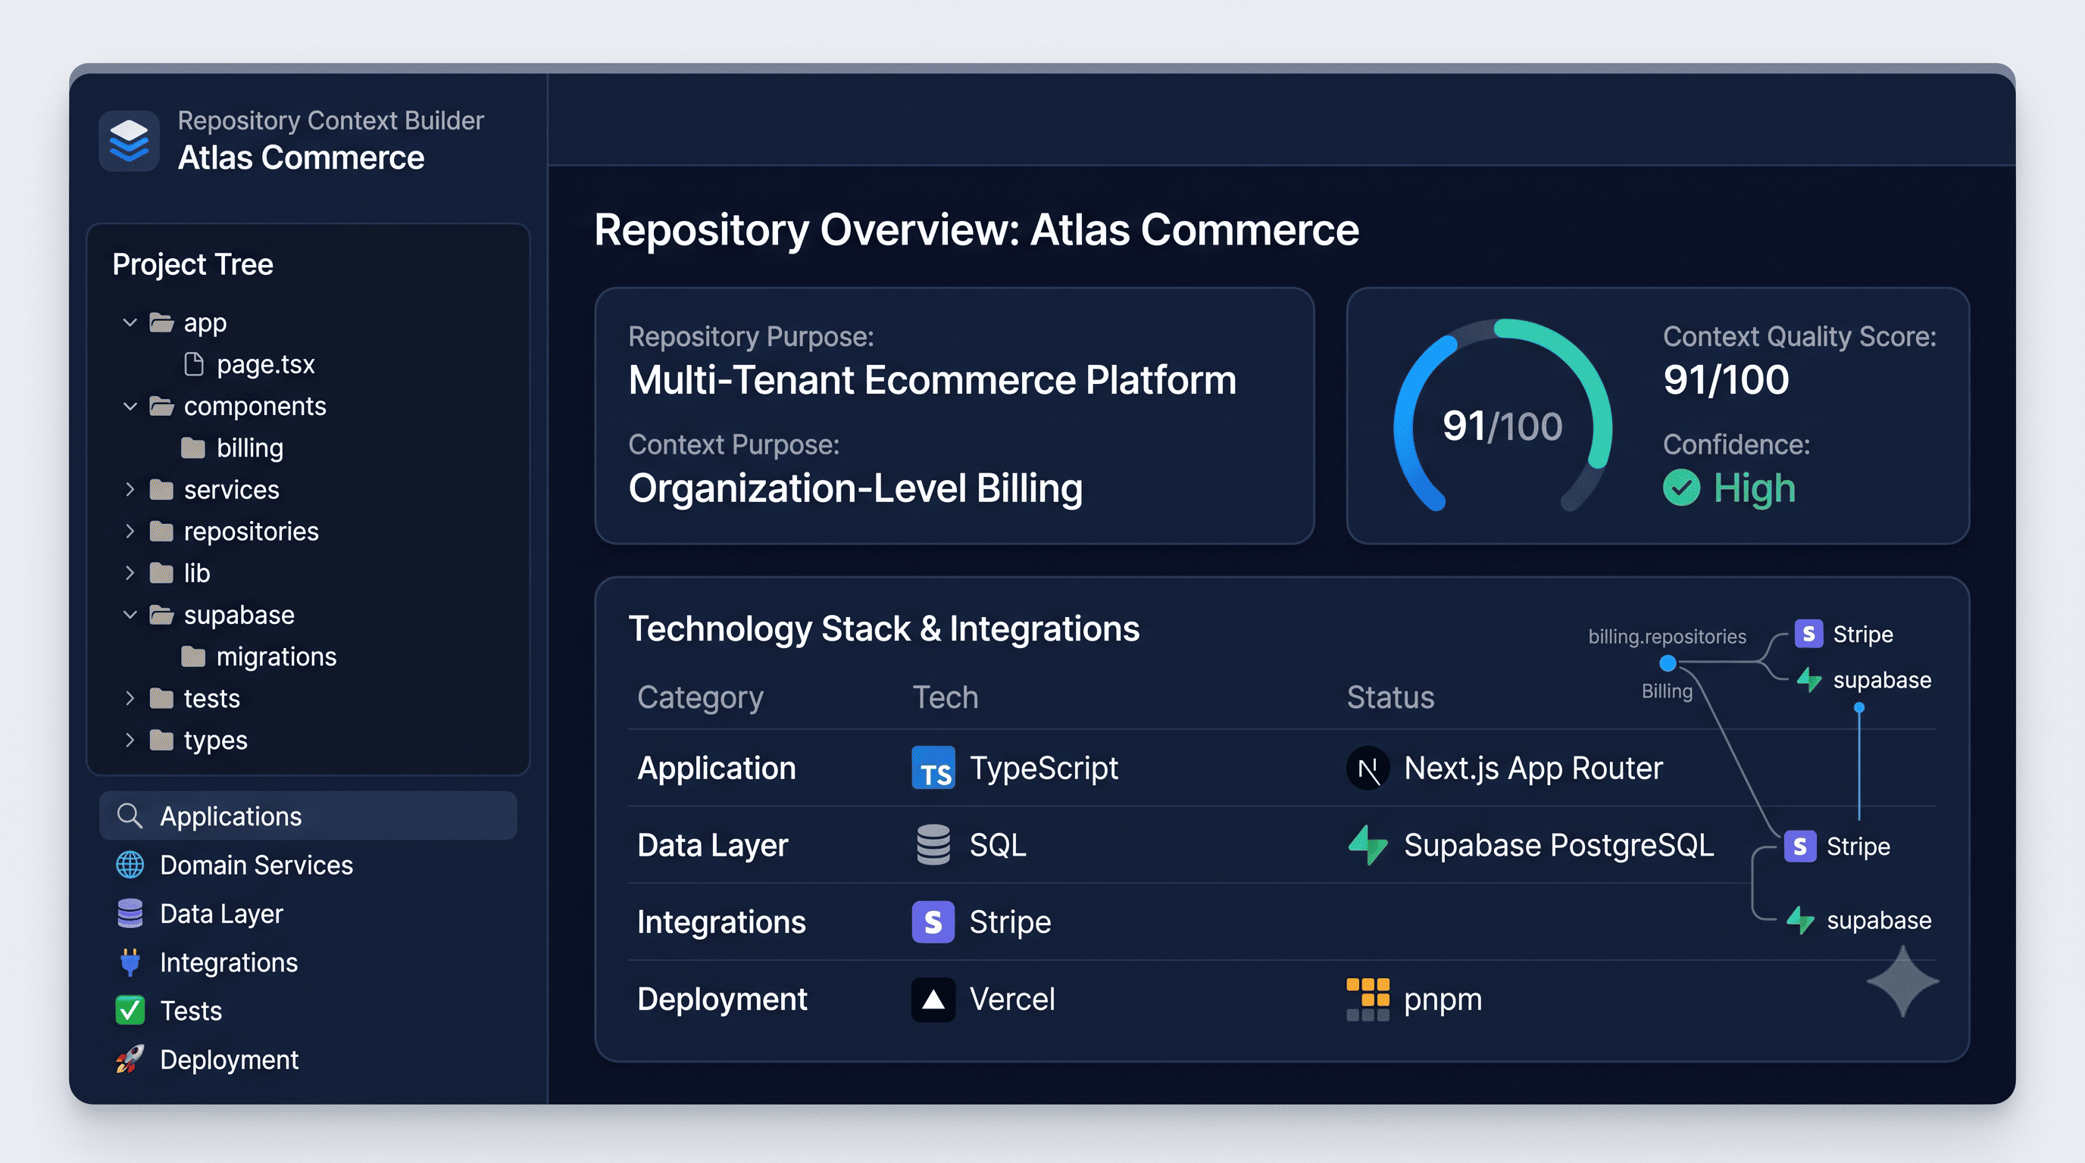Expand the tests folder chevron

[130, 698]
